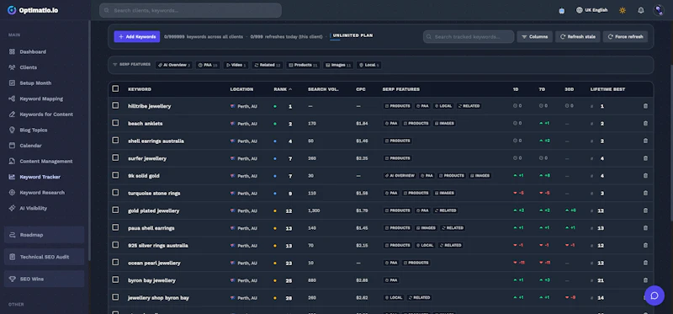Viewport: 673px width, 314px height.
Task: Delete the byron bay jewellery keyword
Action: pyautogui.click(x=645, y=280)
